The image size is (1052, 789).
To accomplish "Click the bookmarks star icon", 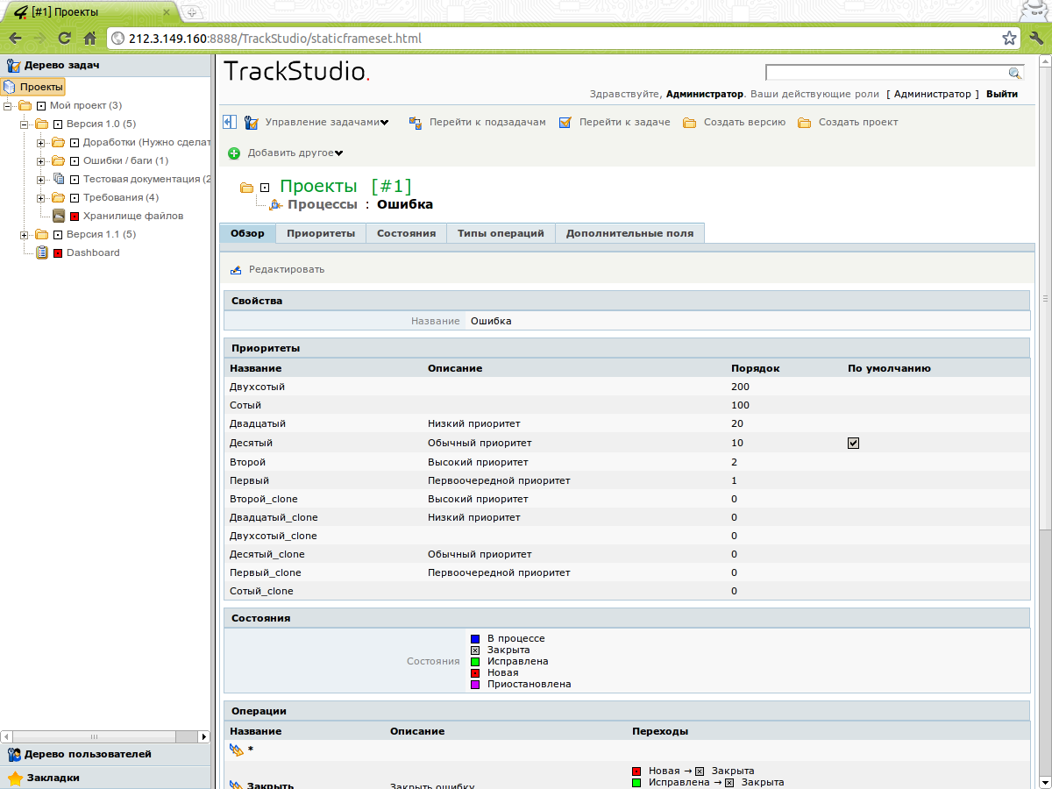I will 14,778.
